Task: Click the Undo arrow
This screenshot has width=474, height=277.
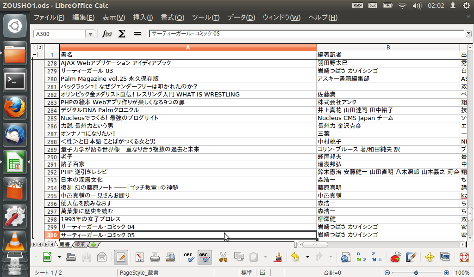Action: pos(295,257)
